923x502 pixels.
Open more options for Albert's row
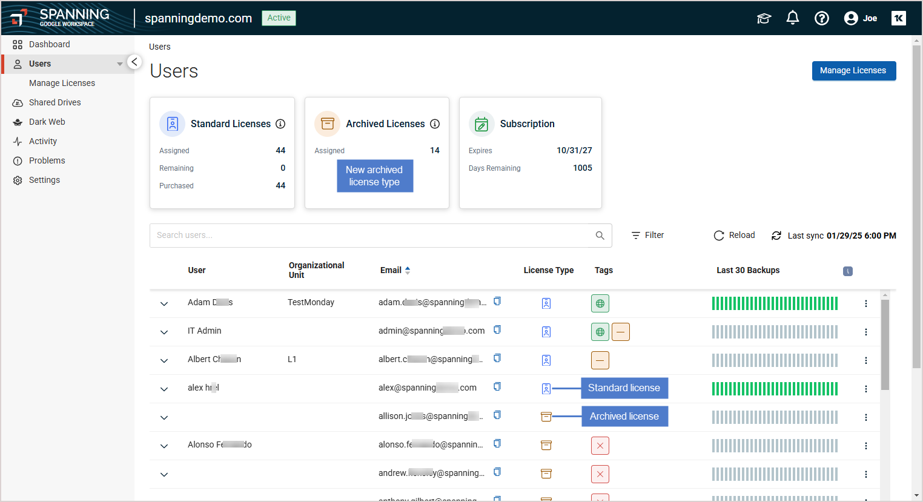[x=866, y=360]
